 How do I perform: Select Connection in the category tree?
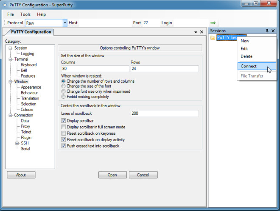(x=24, y=115)
